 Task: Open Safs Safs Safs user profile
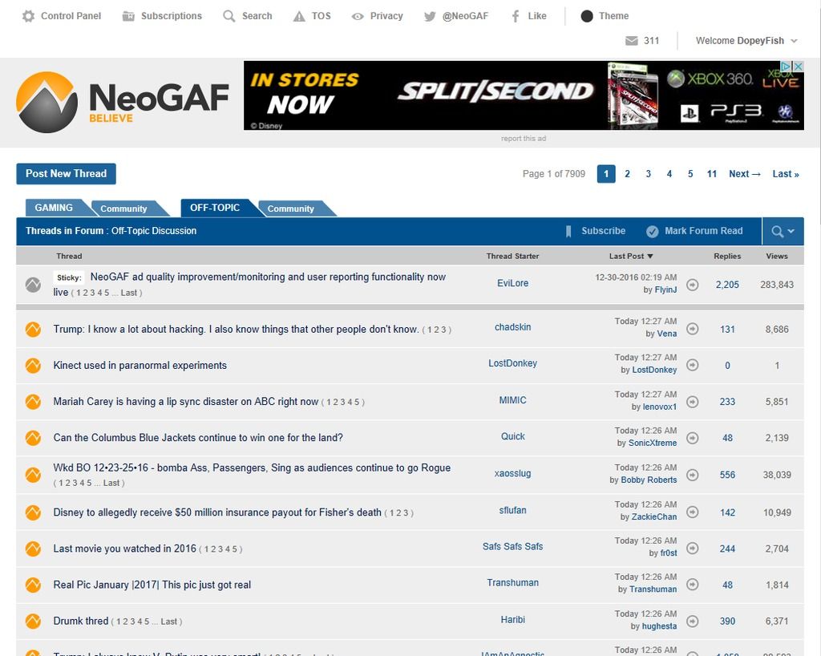pyautogui.click(x=512, y=547)
